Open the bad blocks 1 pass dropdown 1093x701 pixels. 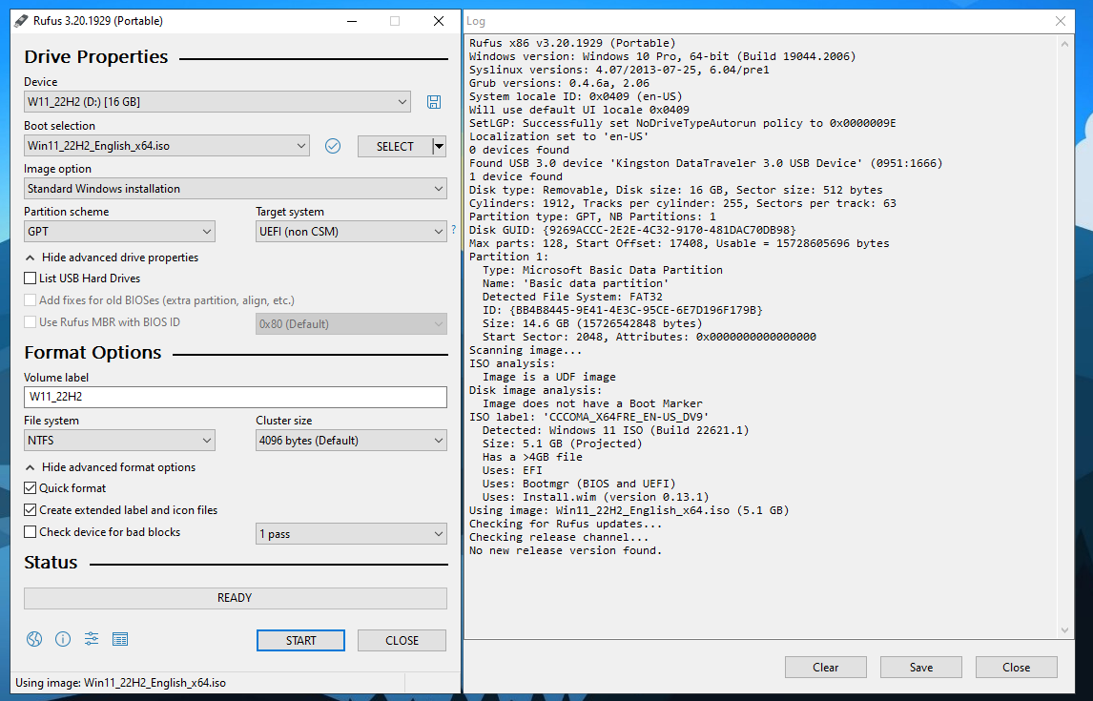point(351,534)
